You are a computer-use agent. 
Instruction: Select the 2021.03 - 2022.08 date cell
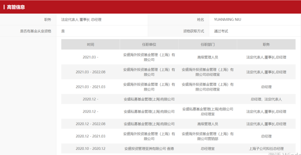90,72
